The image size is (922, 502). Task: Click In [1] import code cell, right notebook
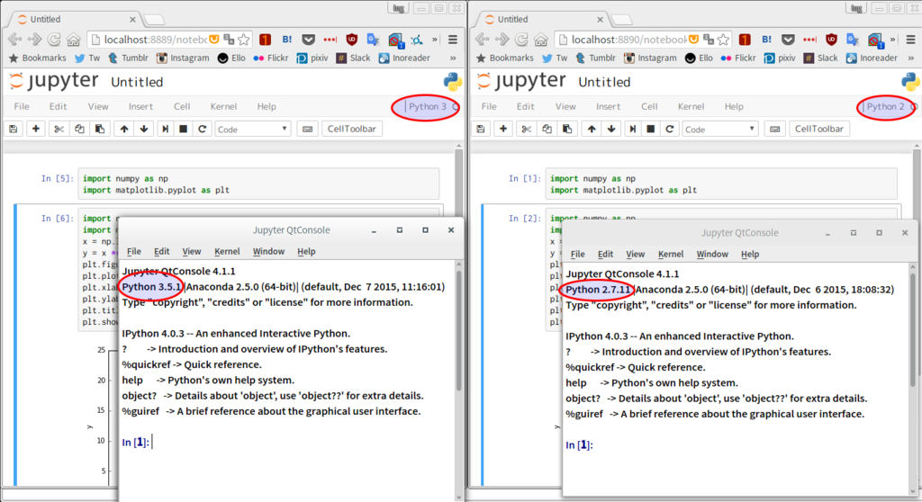[721, 184]
